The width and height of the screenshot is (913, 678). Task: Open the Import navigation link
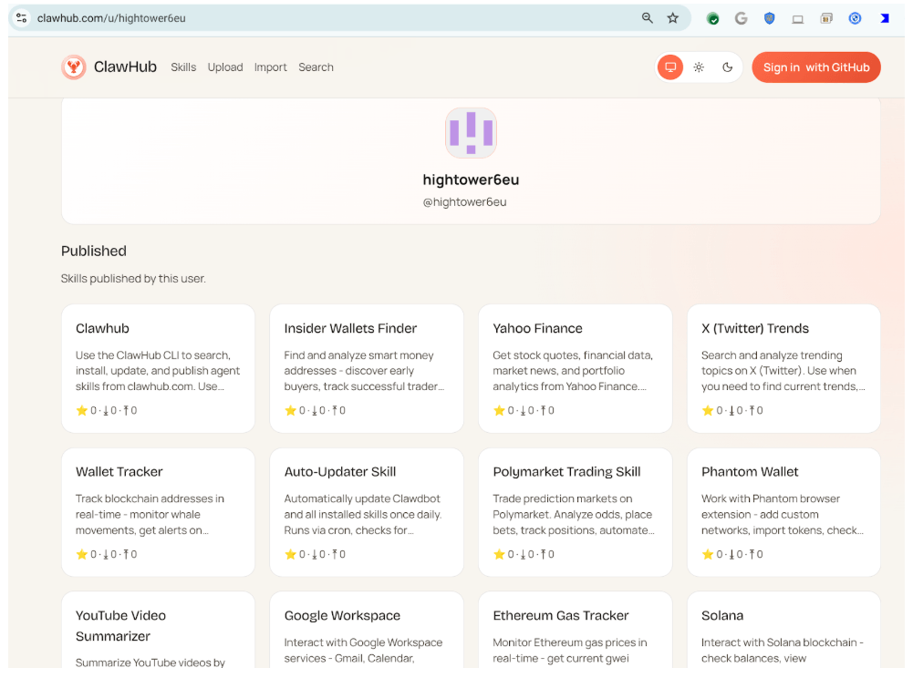click(271, 67)
